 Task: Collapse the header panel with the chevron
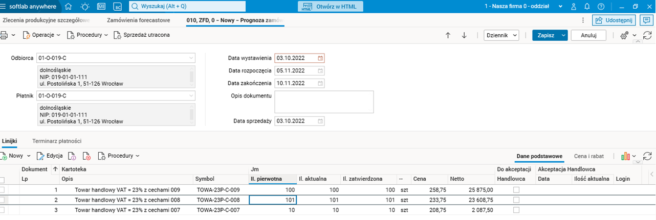[x=638, y=42]
